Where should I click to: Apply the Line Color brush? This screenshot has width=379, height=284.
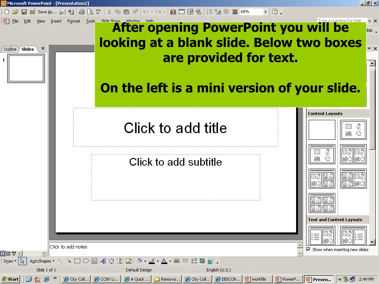(152, 261)
